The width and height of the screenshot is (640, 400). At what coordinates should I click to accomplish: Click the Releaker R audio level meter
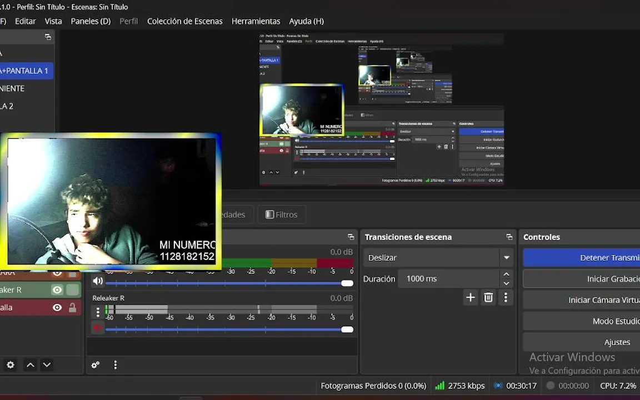[229, 309]
